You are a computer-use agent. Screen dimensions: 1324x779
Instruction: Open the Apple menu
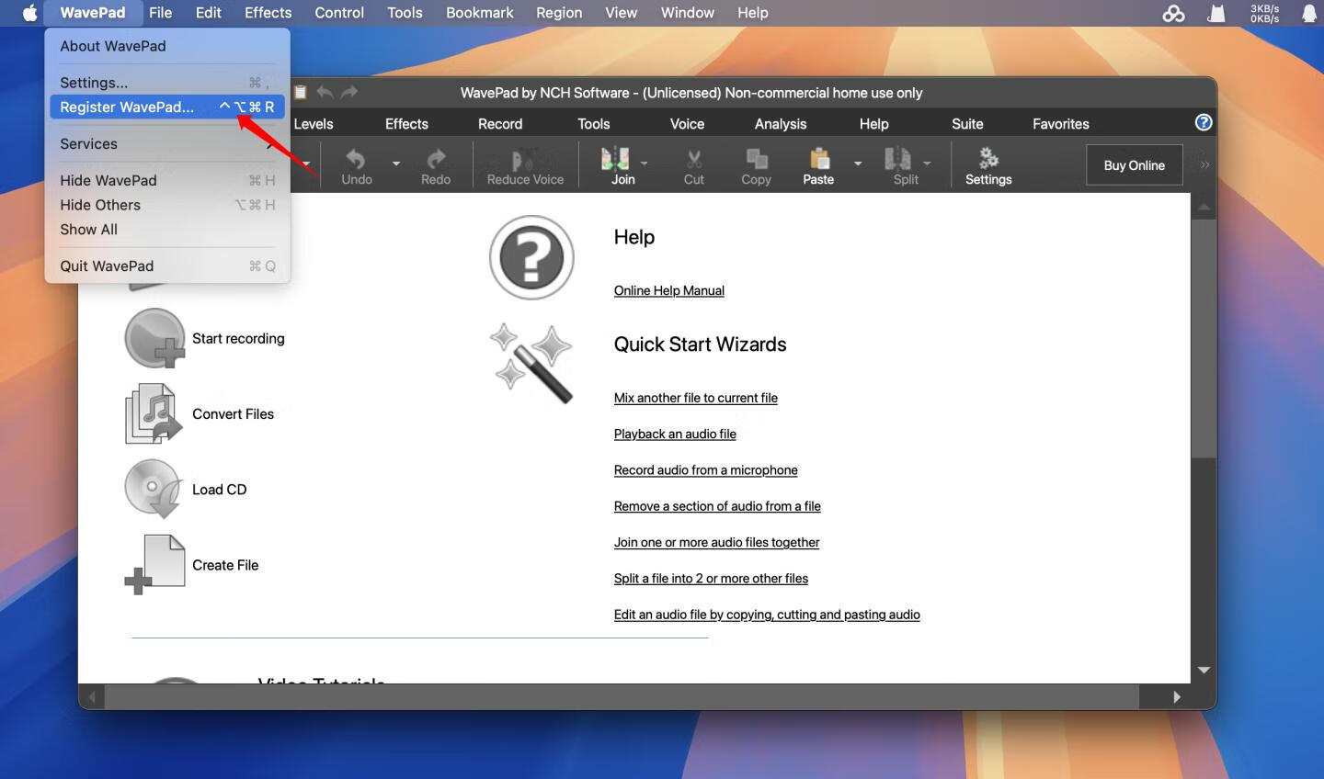point(29,13)
